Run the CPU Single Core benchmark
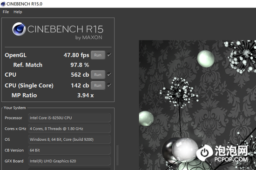Image resolution: width=256 pixels, height=170 pixels. tap(98, 85)
